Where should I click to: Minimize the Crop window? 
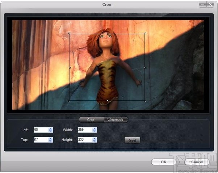pyautogui.click(x=203, y=4)
